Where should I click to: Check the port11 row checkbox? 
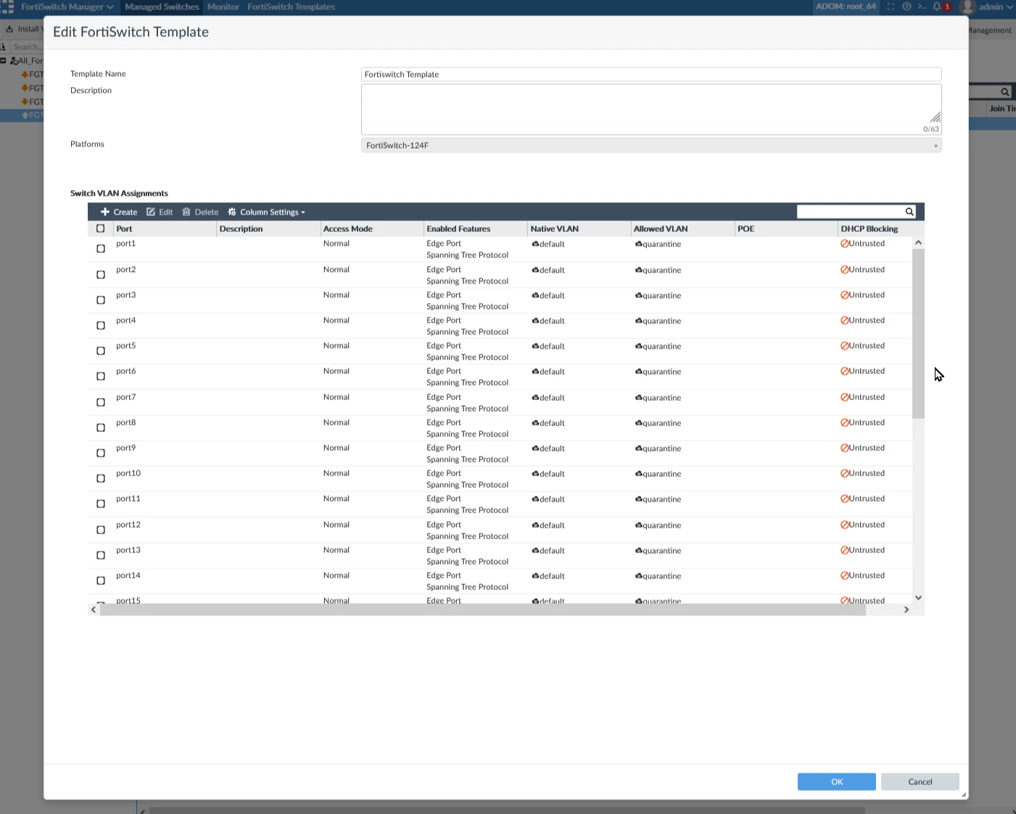click(101, 504)
